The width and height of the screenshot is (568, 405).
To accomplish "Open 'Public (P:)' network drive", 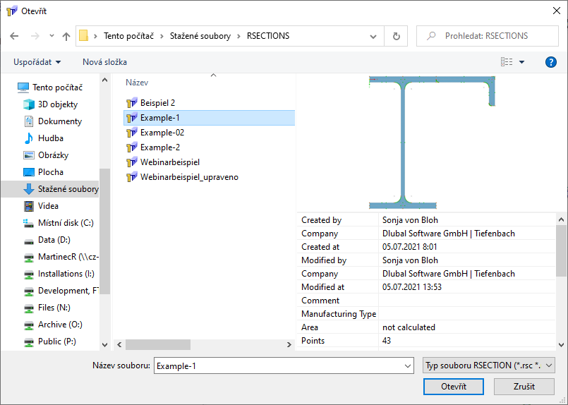I will coord(49,341).
